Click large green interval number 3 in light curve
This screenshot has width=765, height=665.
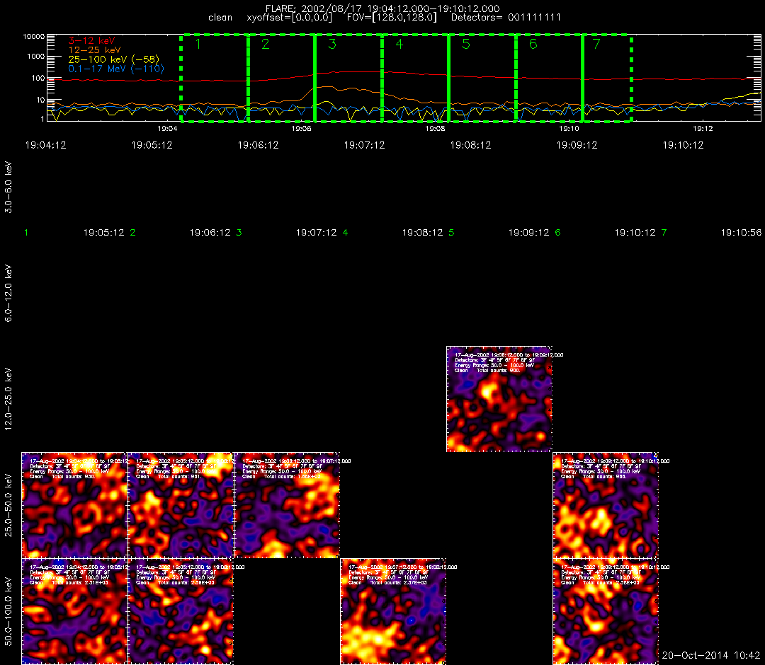click(x=332, y=44)
